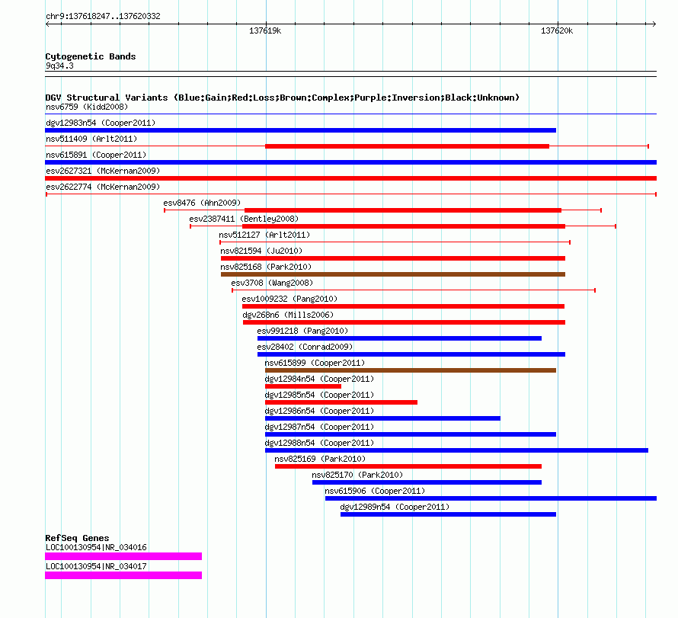Viewport: 678px width, 618px height.
Task: Open the esv28402 (Conrad2009) label
Action: tap(305, 347)
